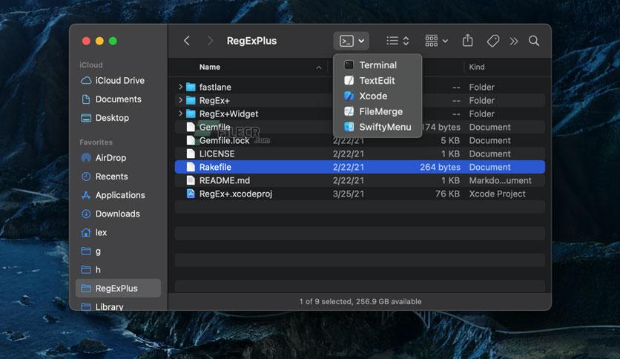Click the 76 KB size cell

pyautogui.click(x=447, y=194)
